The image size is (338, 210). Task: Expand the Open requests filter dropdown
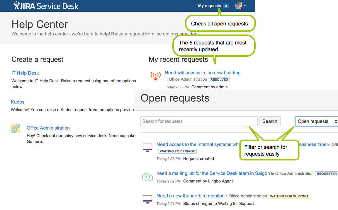(316, 121)
